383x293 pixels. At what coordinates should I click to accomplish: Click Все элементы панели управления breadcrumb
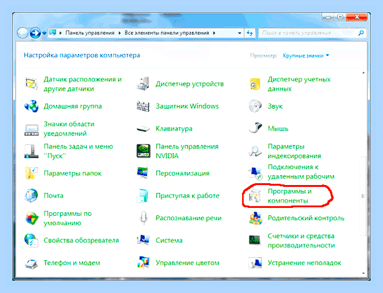(167, 33)
